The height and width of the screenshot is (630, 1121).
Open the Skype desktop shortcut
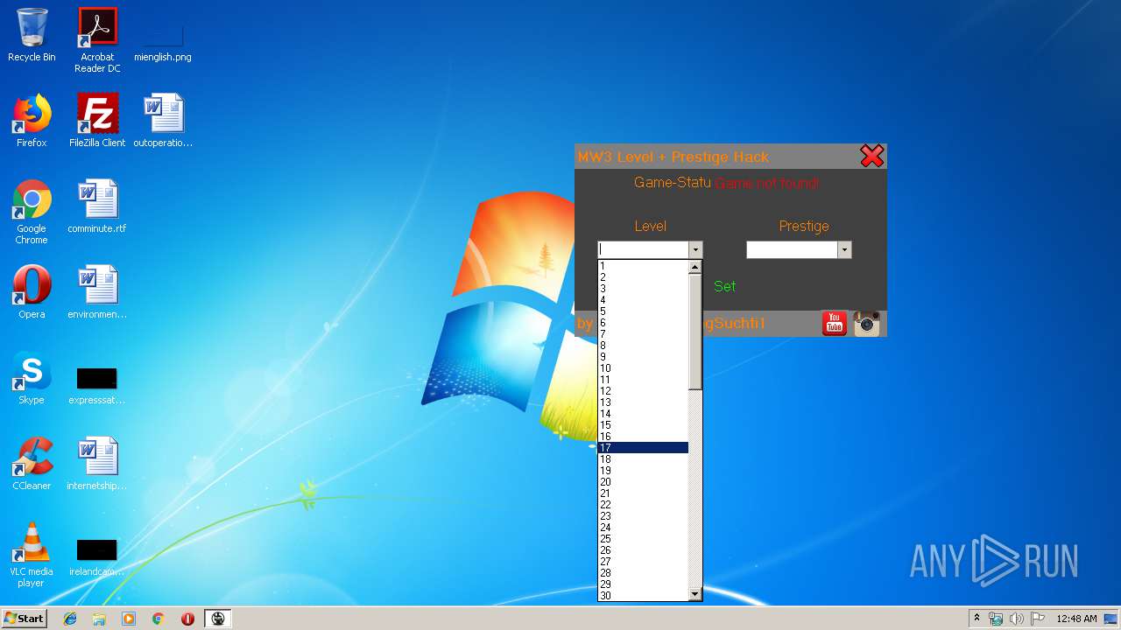(x=32, y=378)
